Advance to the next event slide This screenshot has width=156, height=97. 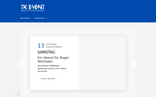tap(134, 63)
